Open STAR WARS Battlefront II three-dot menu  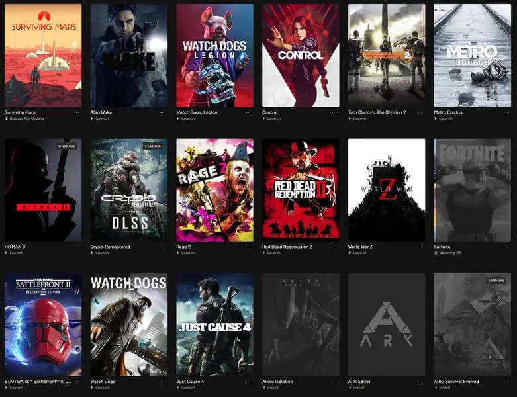tap(77, 382)
